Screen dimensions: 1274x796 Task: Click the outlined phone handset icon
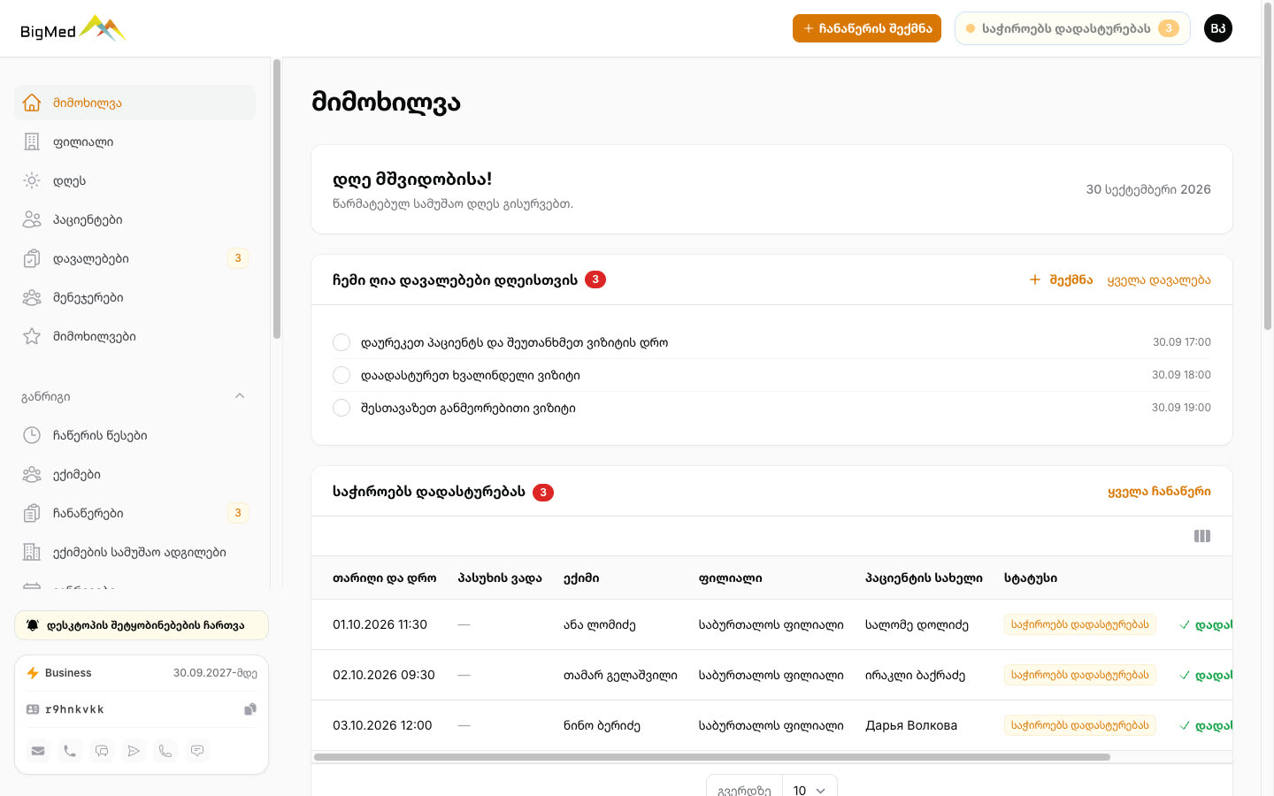coord(165,751)
